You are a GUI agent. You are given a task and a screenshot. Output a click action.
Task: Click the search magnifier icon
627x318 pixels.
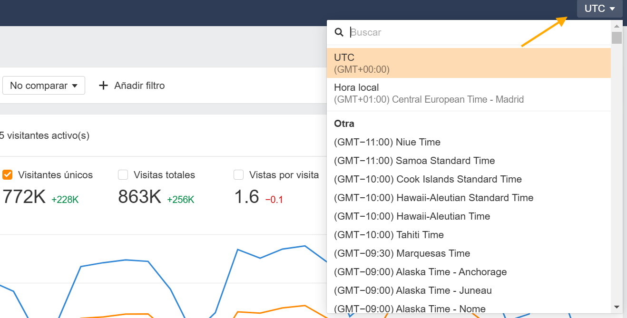pyautogui.click(x=339, y=32)
